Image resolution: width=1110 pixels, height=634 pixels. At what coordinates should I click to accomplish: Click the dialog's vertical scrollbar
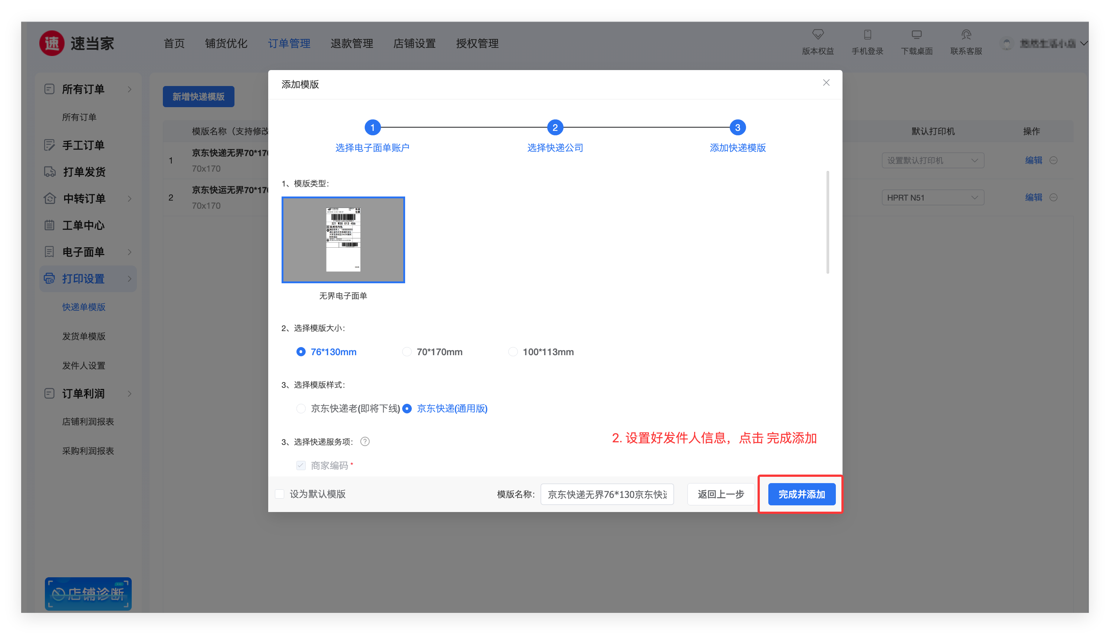coord(827,222)
